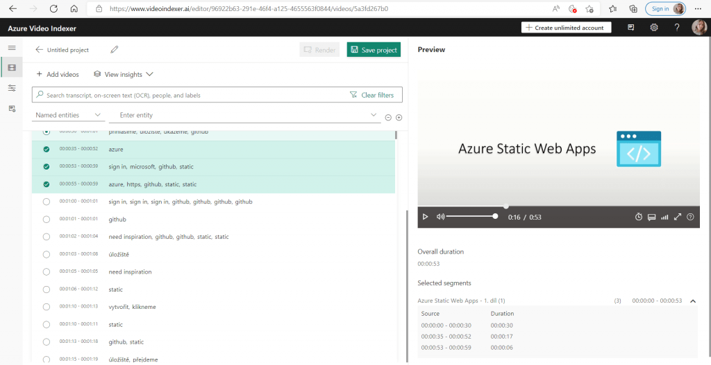Edit project name with the pencil icon
Screen dimensions: 711x365
pyautogui.click(x=115, y=50)
